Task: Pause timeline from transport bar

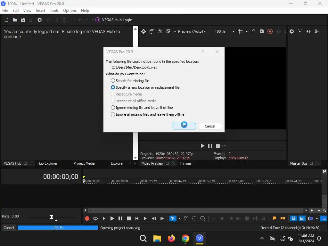Action: point(120,218)
